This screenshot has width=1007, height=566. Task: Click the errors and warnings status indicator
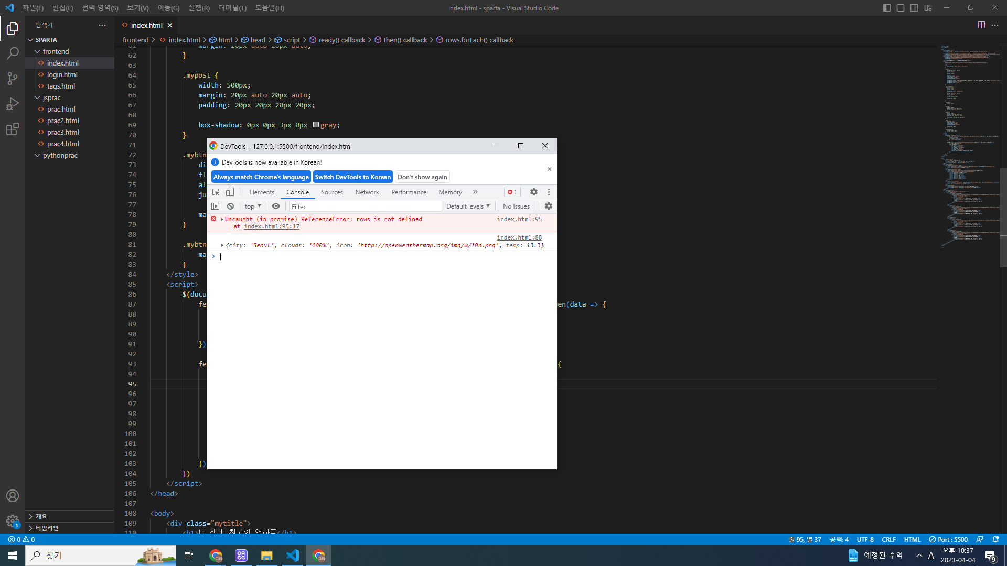coord(22,539)
